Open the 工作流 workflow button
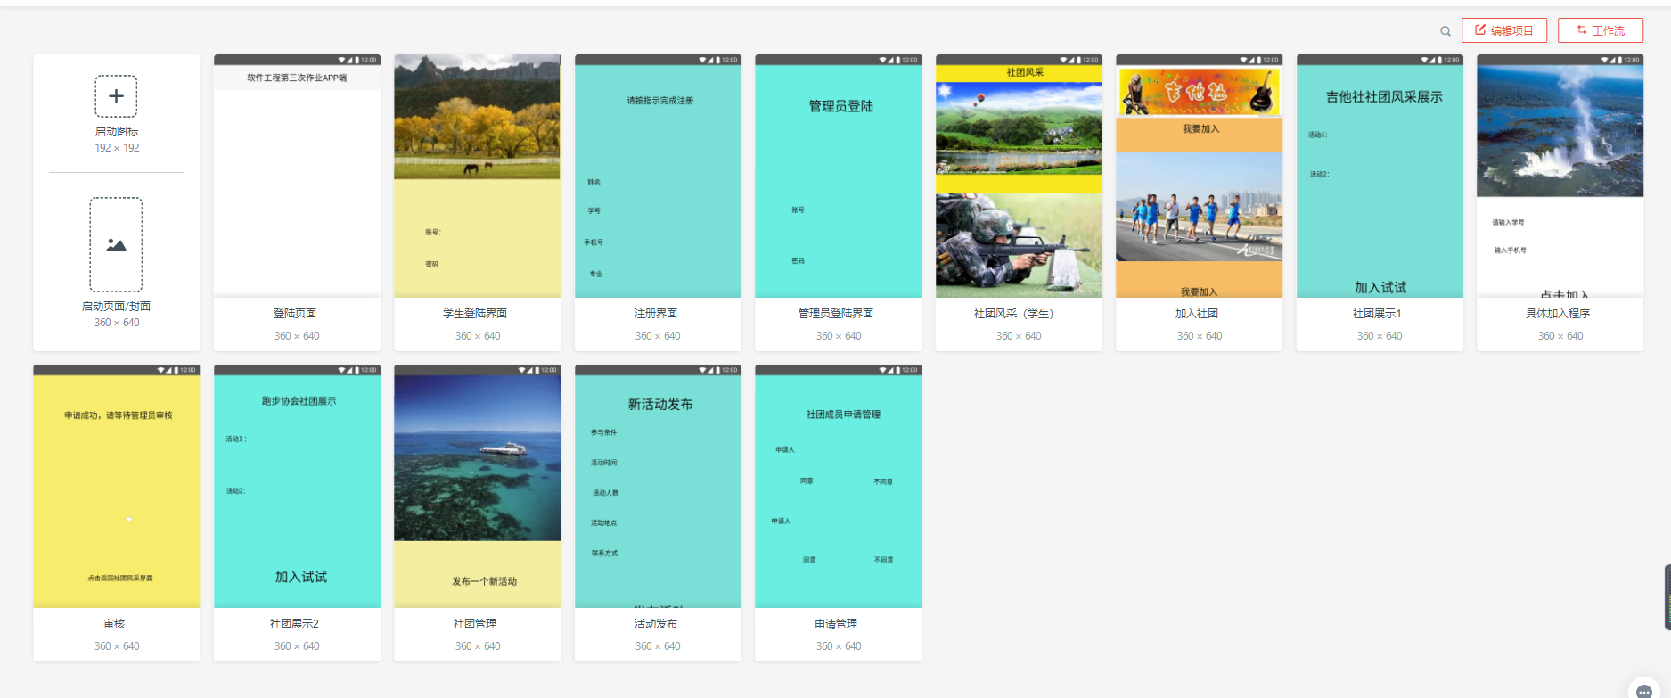The image size is (1671, 698). 1601,30
